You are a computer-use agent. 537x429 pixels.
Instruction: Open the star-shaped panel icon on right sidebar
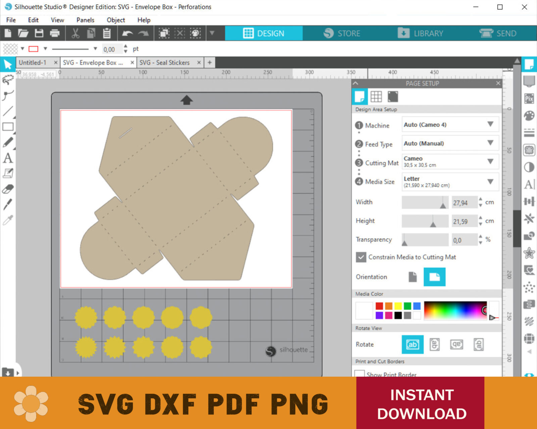point(529,253)
